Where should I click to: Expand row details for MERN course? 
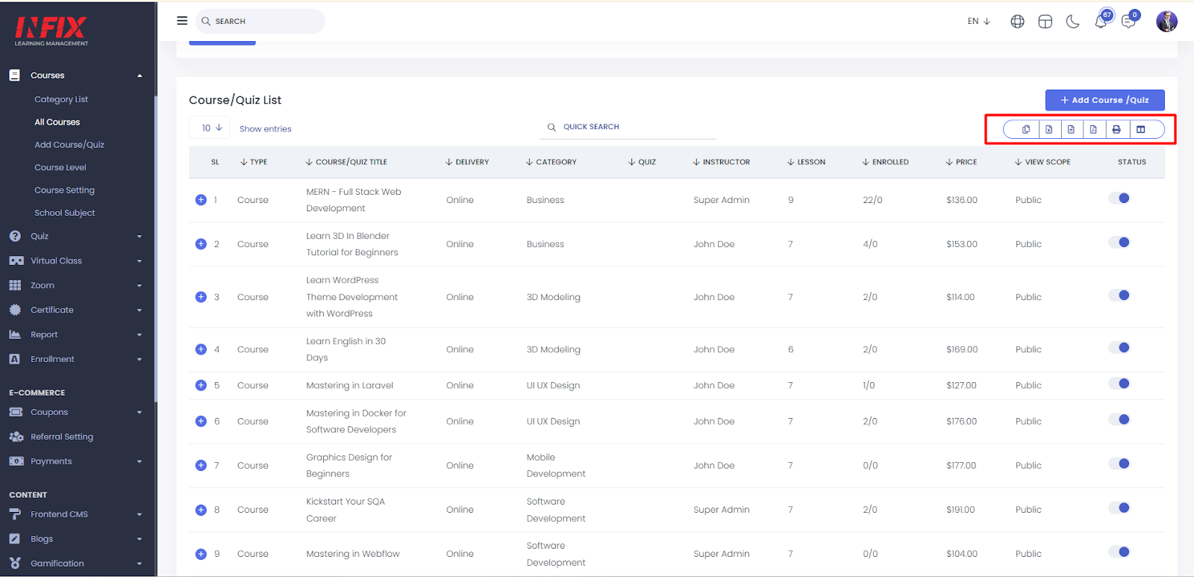point(201,200)
